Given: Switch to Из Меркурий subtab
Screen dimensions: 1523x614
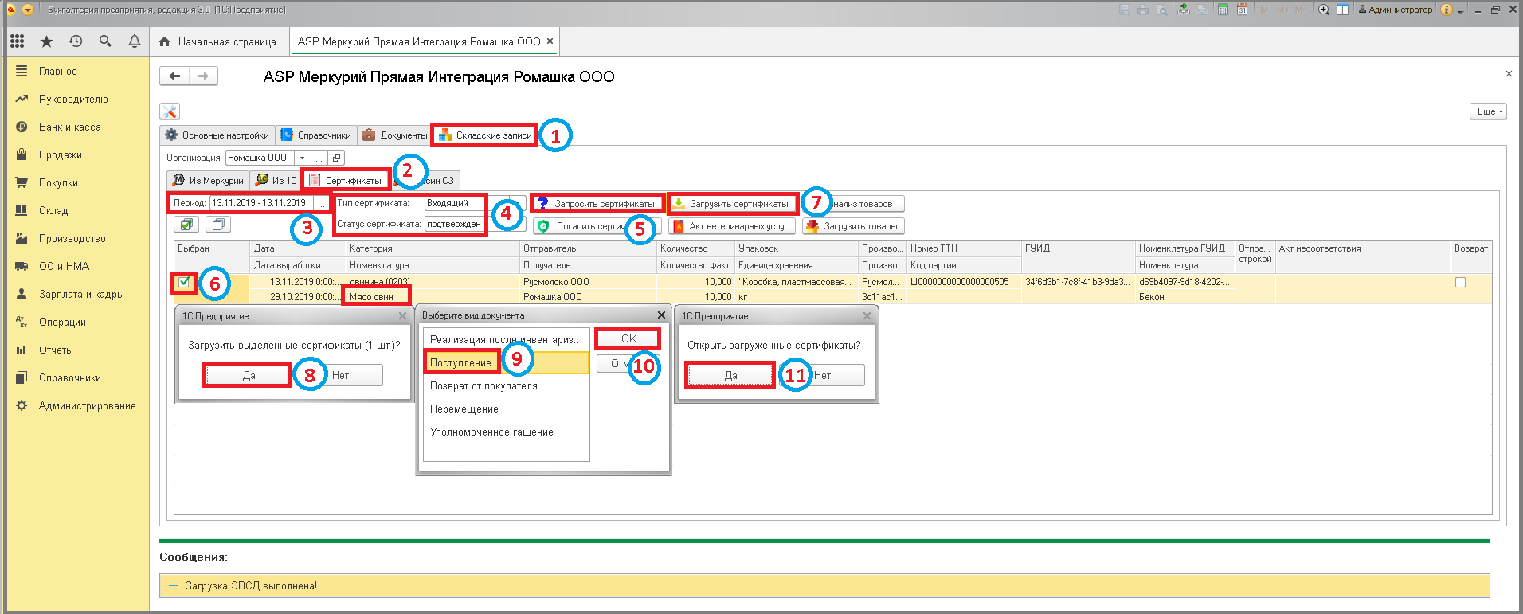Looking at the screenshot, I should tap(209, 181).
